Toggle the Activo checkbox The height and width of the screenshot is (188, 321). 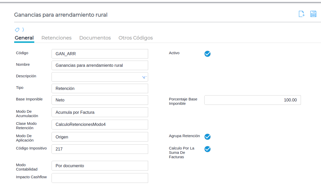point(207,54)
